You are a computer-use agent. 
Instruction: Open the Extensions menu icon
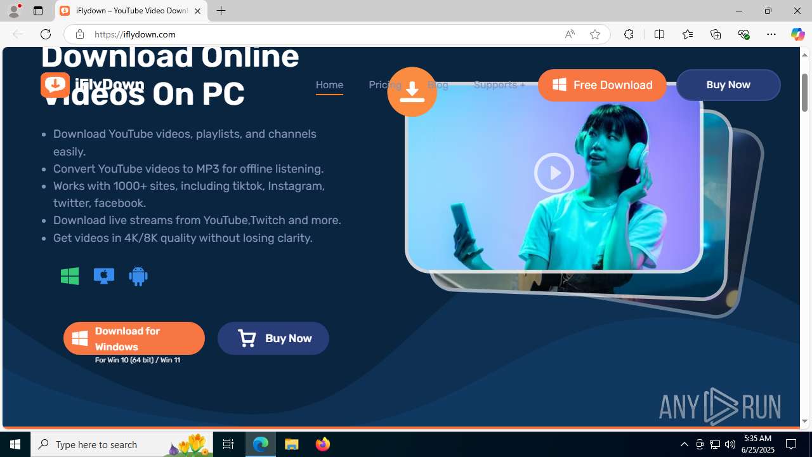pos(629,34)
